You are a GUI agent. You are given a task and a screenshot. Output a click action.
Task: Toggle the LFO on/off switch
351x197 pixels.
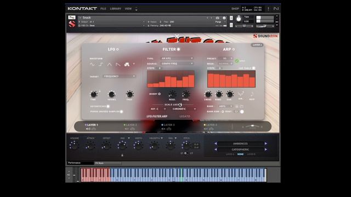point(117,49)
